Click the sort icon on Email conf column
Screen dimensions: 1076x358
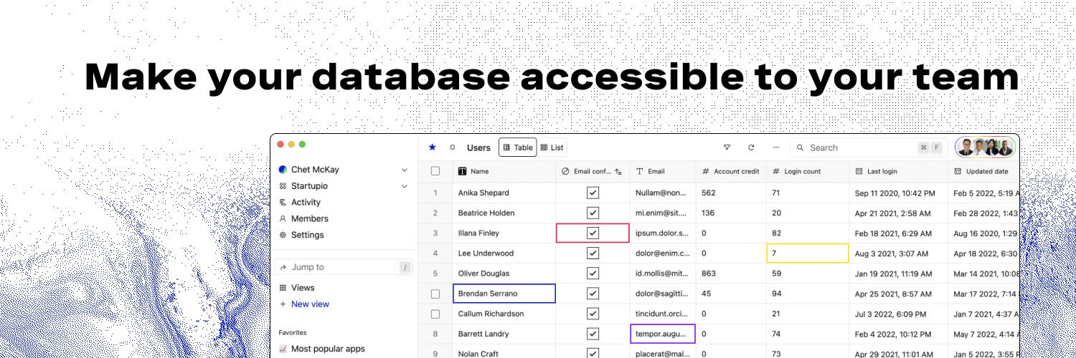click(618, 172)
